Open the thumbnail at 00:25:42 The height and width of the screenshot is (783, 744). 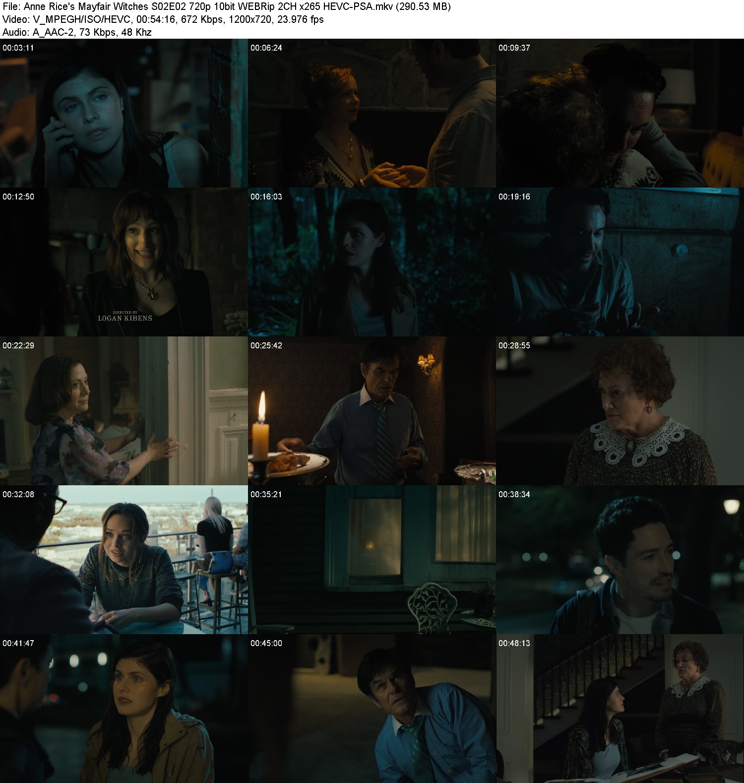pyautogui.click(x=372, y=411)
